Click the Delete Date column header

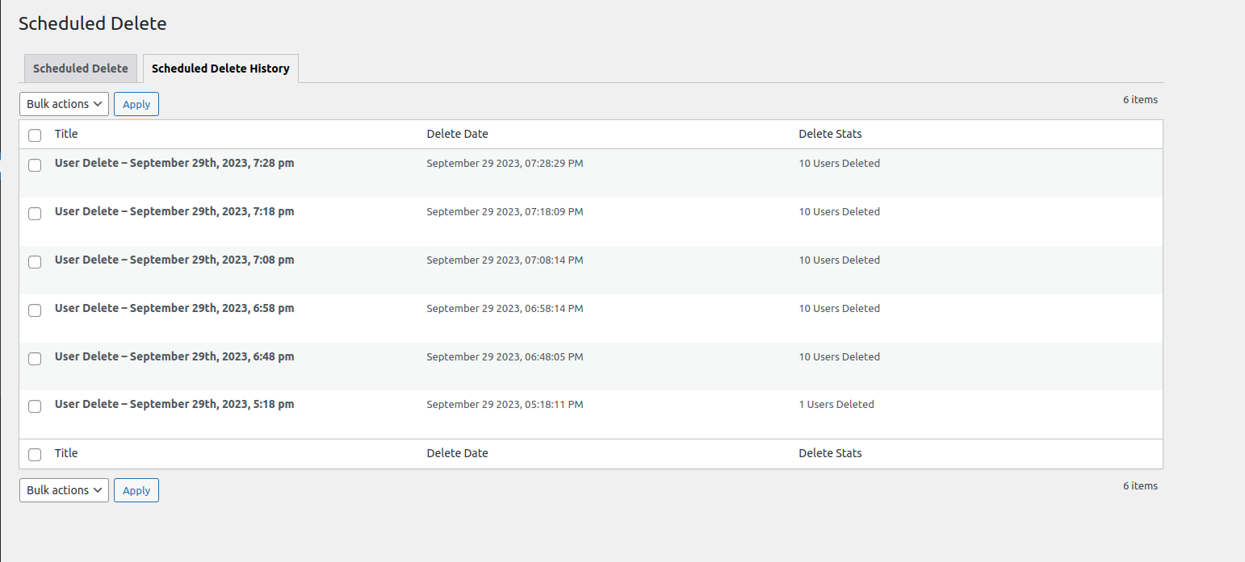pos(457,134)
